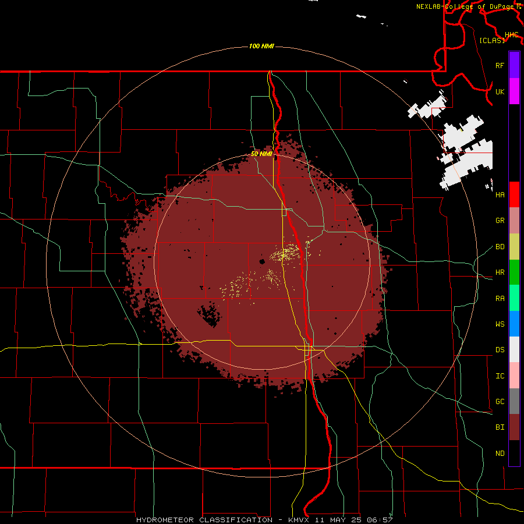Click the HA red legend swatch
Screen dimensions: 524x524
point(514,194)
